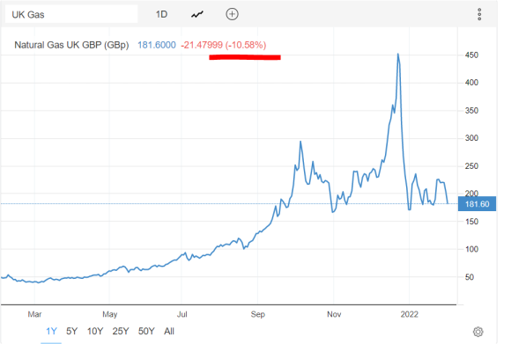This screenshot has width=511, height=344.
Task: Click the 181.6000 price value
Action: click(157, 45)
